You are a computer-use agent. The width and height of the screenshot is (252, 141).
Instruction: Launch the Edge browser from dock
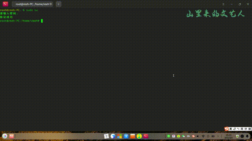113,136
